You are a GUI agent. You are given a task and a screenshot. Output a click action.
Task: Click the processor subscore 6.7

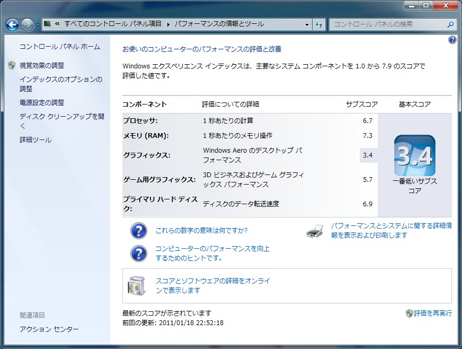(x=367, y=120)
